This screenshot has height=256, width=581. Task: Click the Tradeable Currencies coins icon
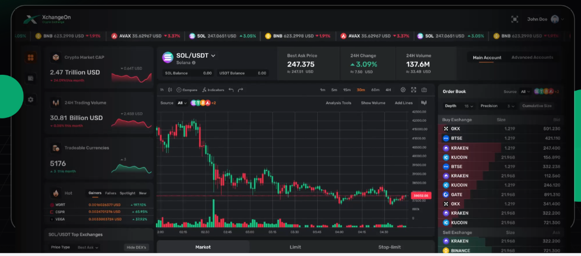56,148
